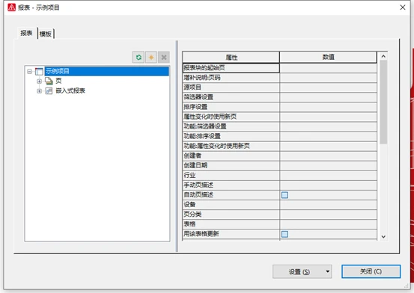Toggle the 自动页描述 checkbox
Image resolution: width=414 pixels, height=293 pixels.
click(284, 195)
